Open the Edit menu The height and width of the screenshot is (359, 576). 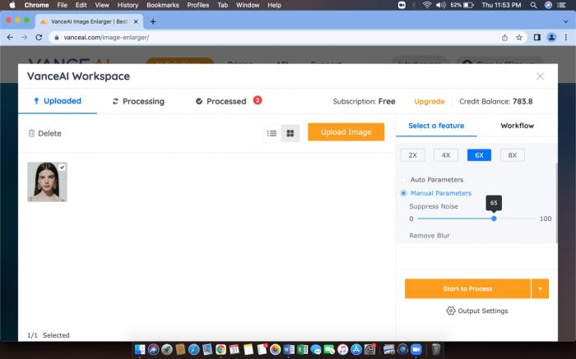[x=81, y=5]
